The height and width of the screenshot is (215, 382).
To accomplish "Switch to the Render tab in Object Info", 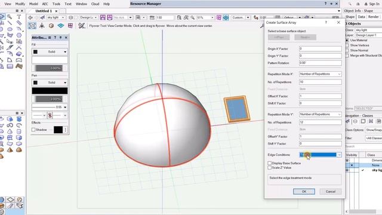I will [373, 17].
